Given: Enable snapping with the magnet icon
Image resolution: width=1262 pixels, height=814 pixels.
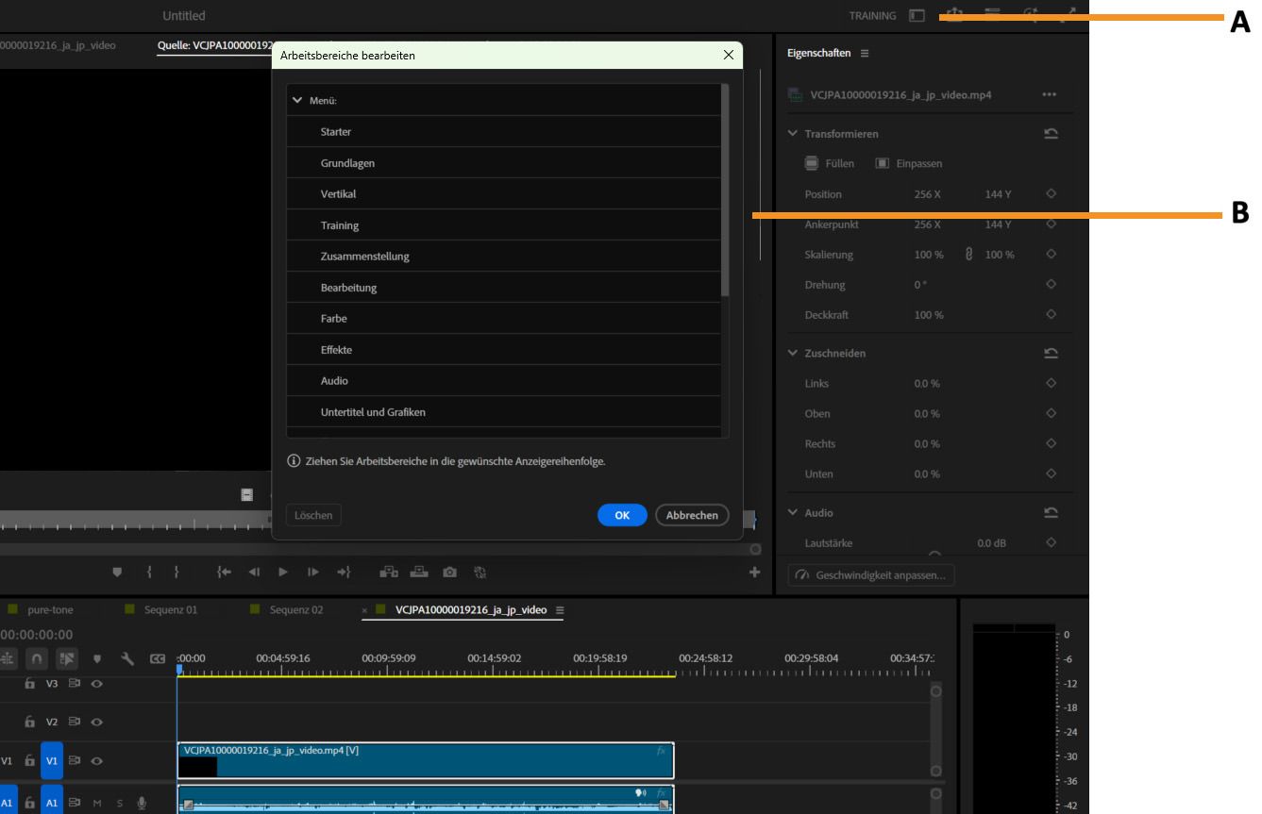Looking at the screenshot, I should [37, 659].
